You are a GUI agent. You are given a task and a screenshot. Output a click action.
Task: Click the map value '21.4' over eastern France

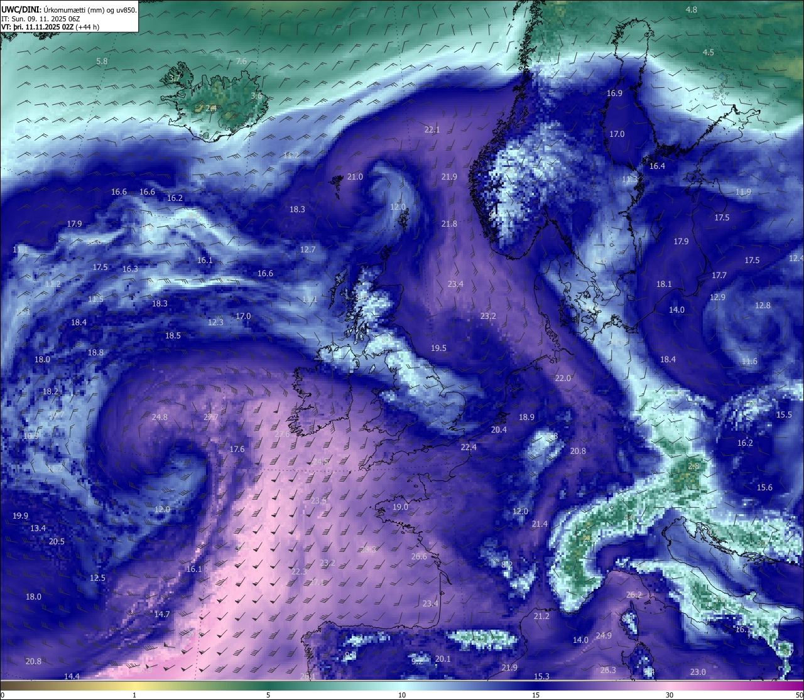(x=540, y=524)
